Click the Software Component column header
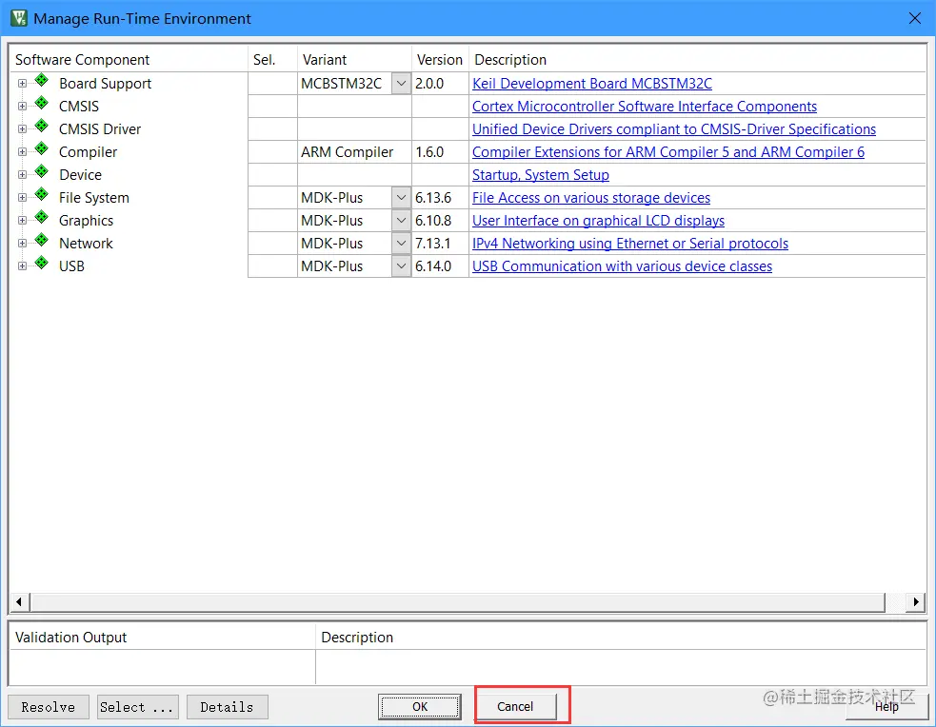 tap(129, 60)
